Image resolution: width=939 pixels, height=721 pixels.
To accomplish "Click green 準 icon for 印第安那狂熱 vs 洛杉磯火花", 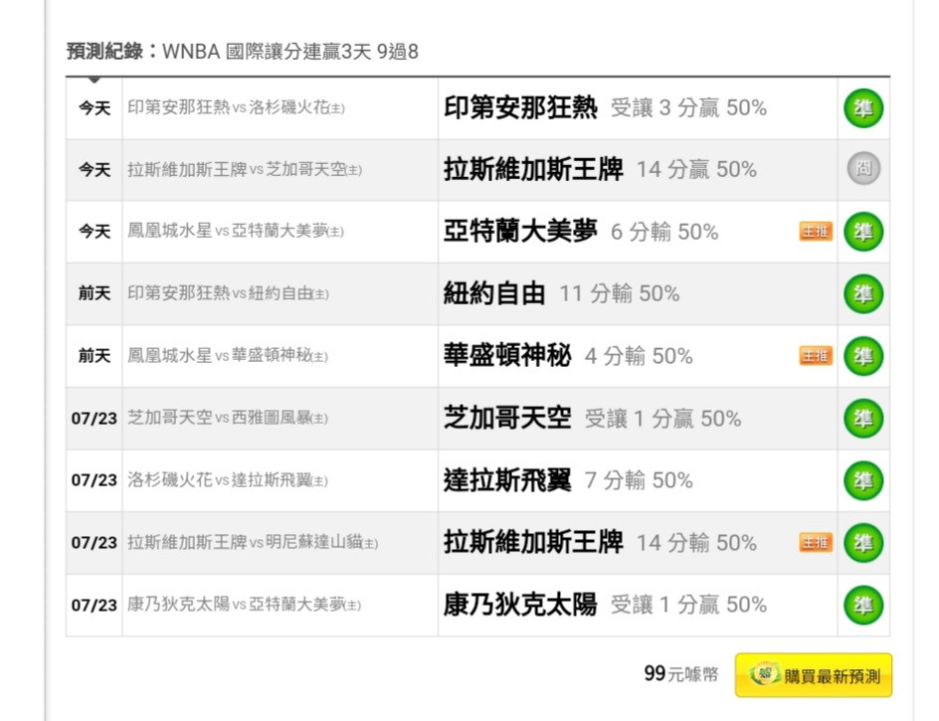I will [863, 108].
